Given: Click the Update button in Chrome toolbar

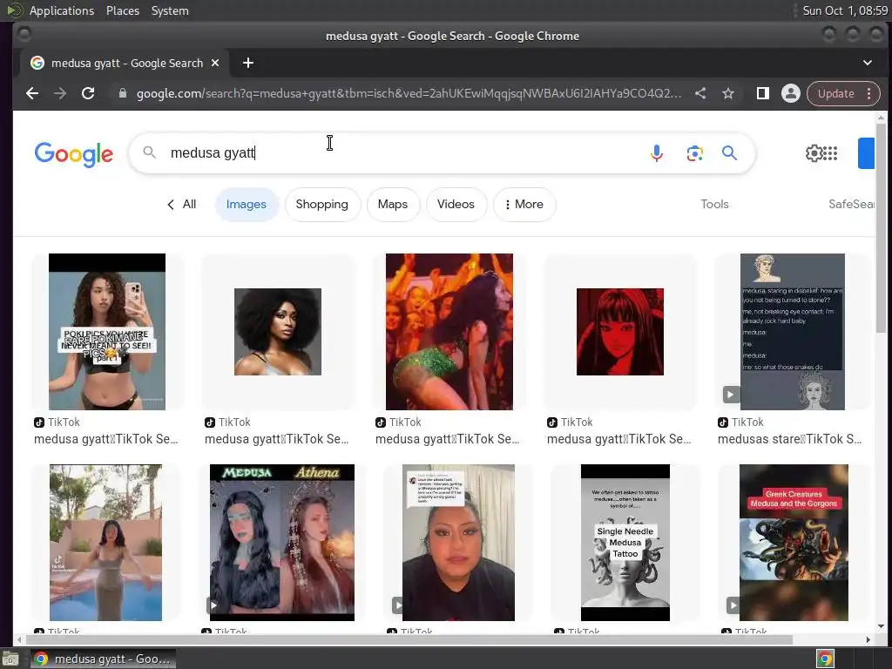Looking at the screenshot, I should [835, 93].
